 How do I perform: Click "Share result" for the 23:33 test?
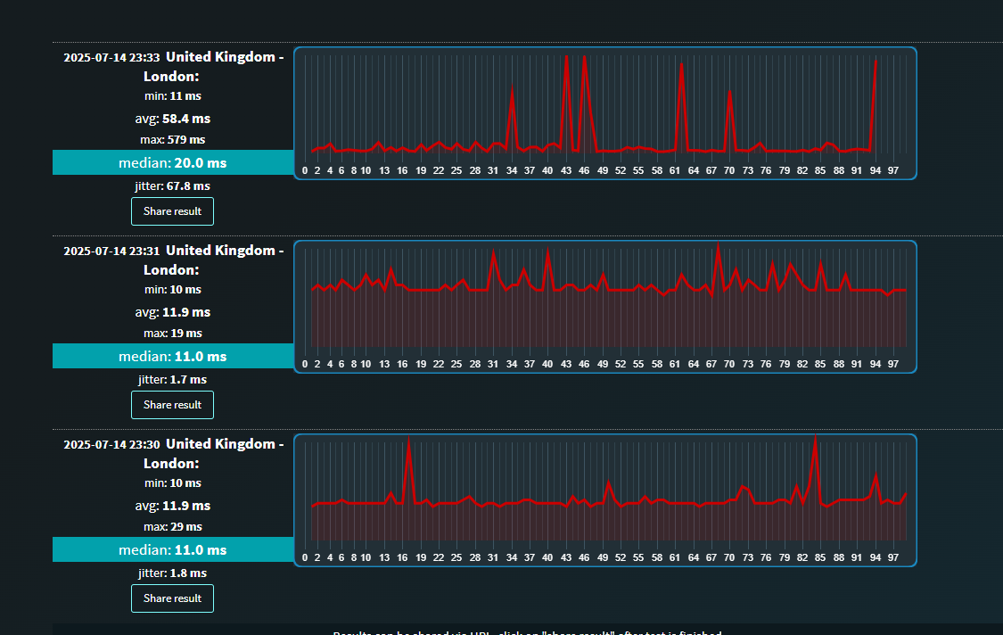pyautogui.click(x=172, y=211)
